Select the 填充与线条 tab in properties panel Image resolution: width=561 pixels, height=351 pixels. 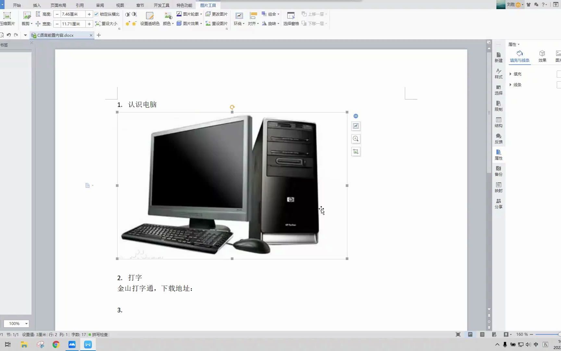pos(519,57)
